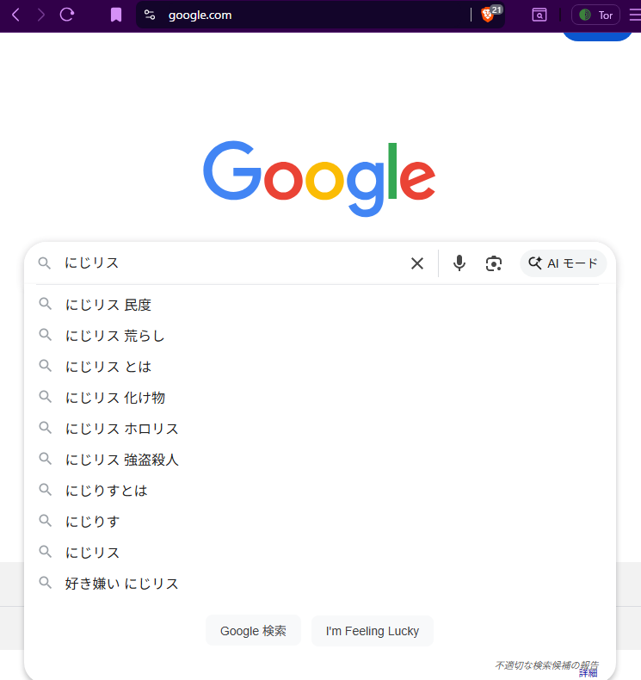Clear the search box with X
Viewport: 641px width, 680px height.
click(417, 263)
